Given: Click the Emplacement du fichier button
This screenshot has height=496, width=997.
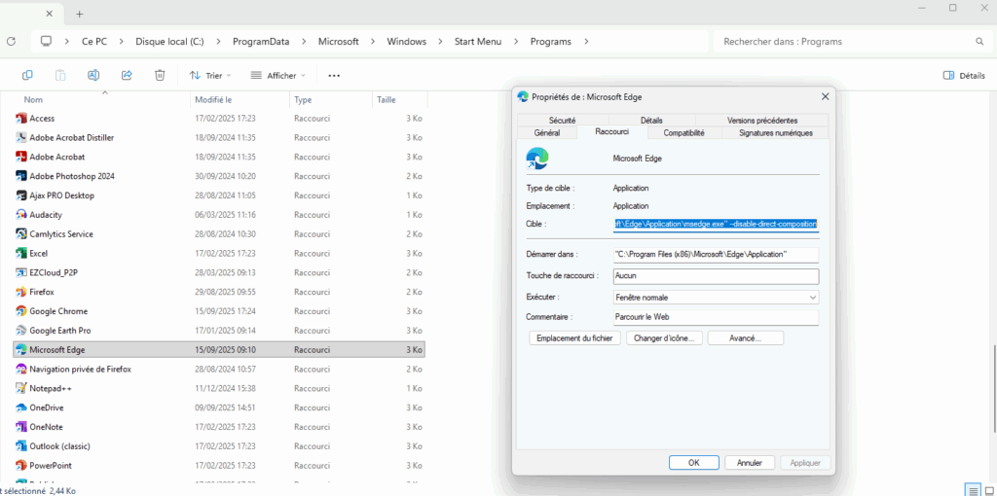Looking at the screenshot, I should (x=574, y=338).
